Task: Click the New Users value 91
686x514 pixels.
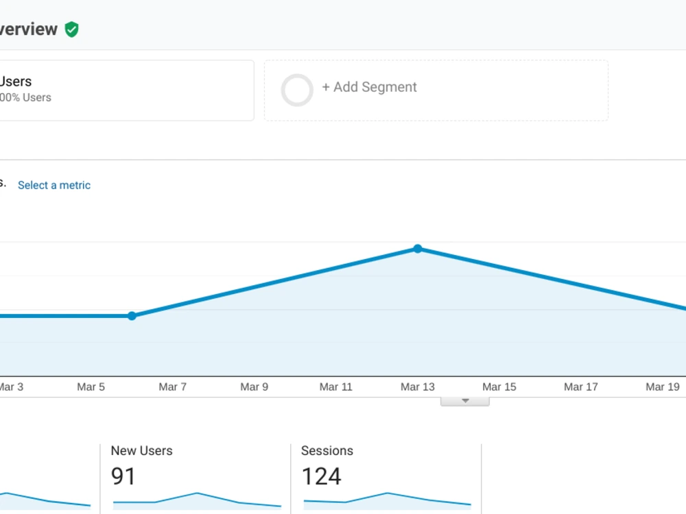Action: 123,476
